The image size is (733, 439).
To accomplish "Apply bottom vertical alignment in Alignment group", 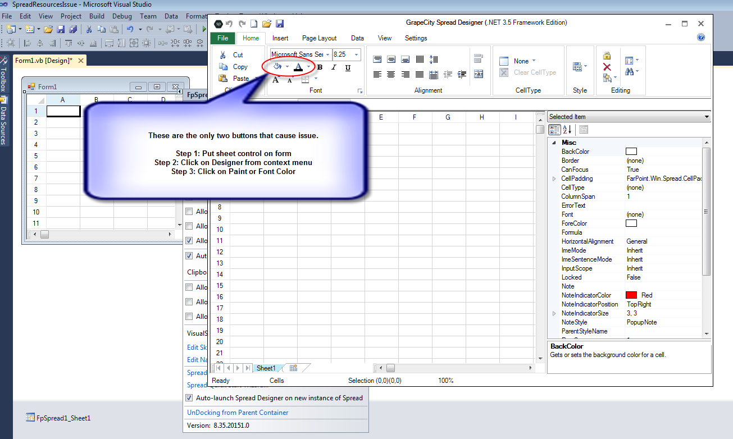I will click(x=406, y=59).
